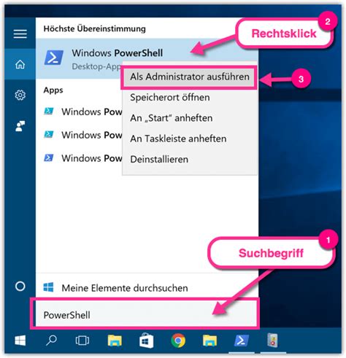
Task: Click Deinstallieren in context menu
Action: [x=159, y=160]
